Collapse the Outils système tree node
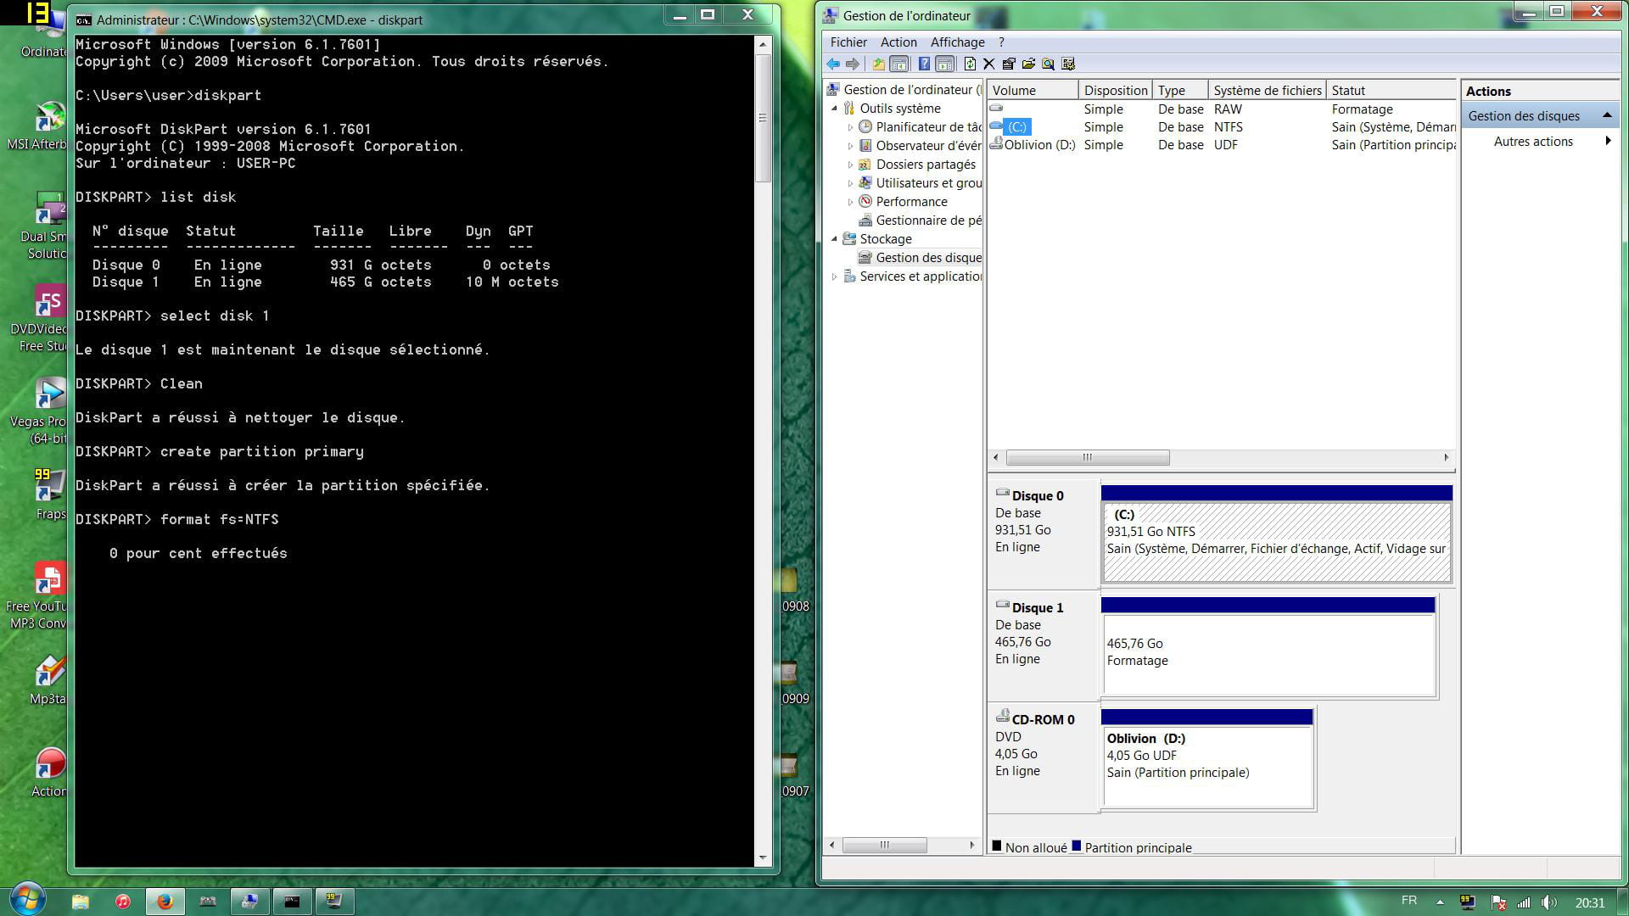Screen dimensions: 1629x916 pos(834,109)
